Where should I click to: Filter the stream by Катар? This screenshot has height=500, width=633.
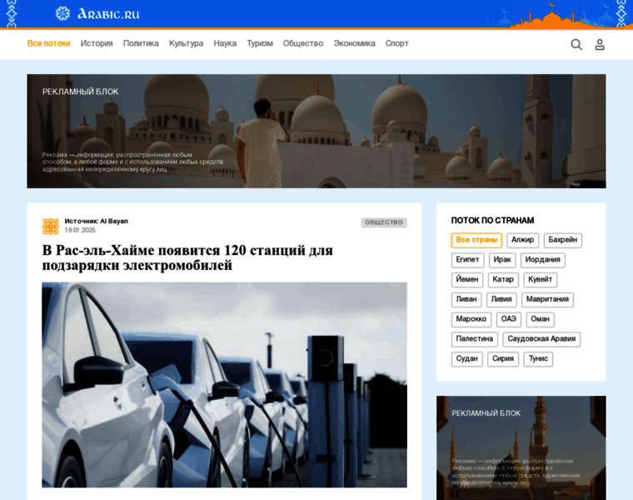(503, 280)
